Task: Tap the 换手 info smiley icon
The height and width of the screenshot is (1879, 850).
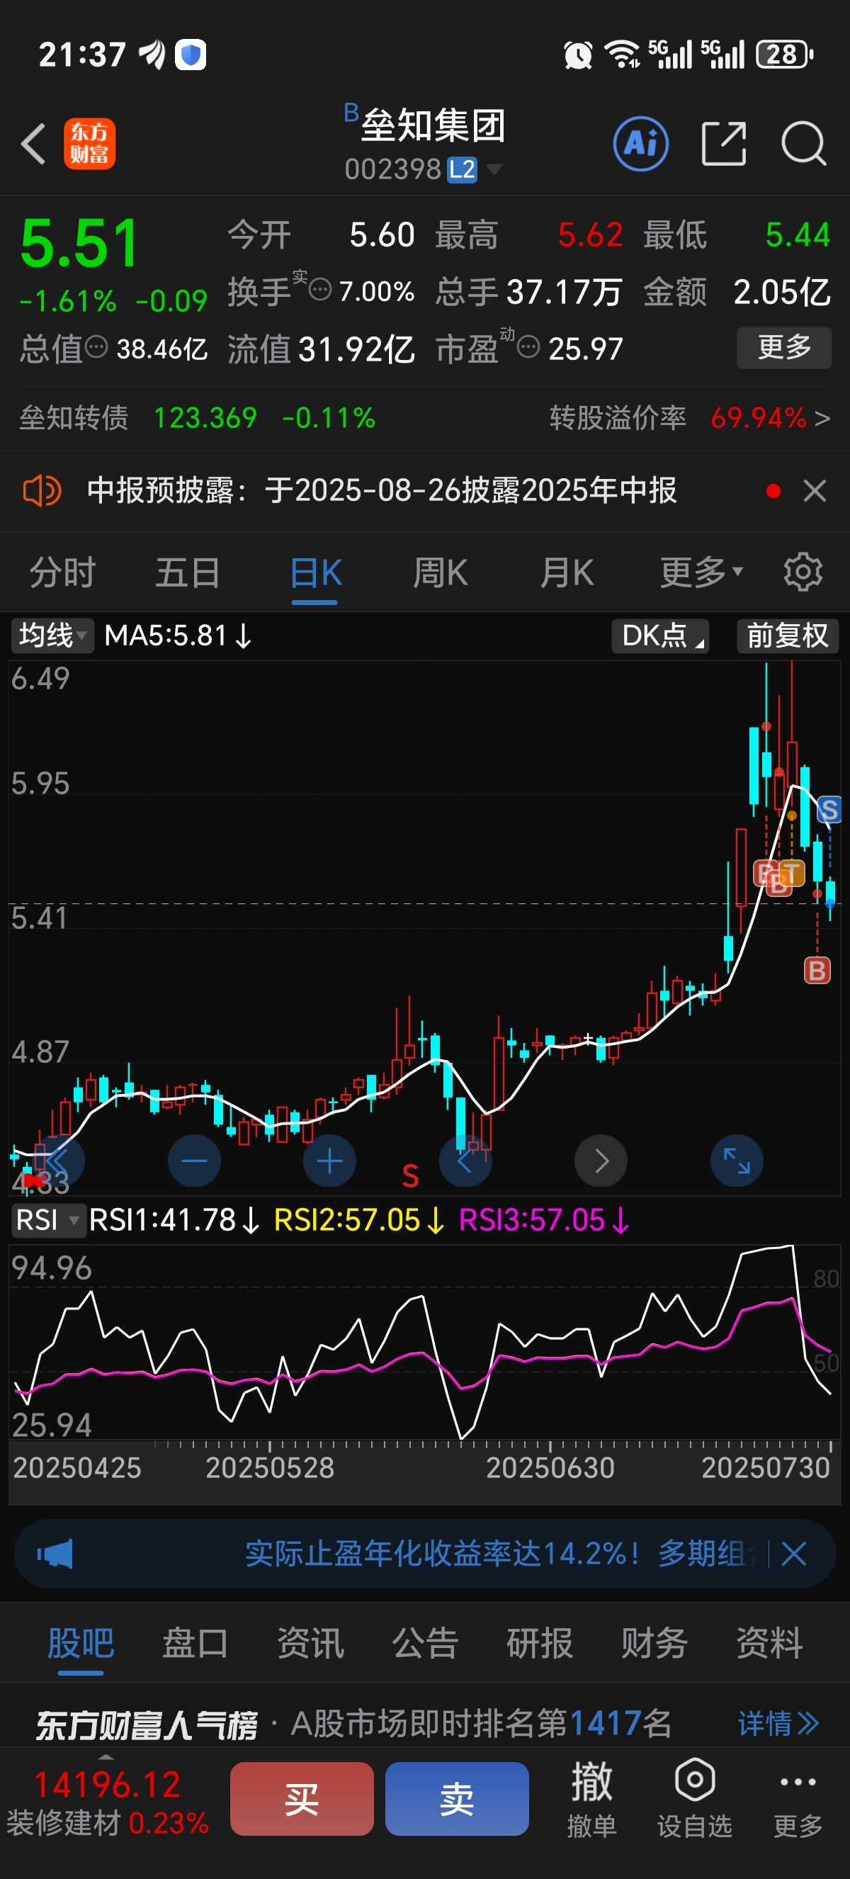Action: click(x=320, y=290)
